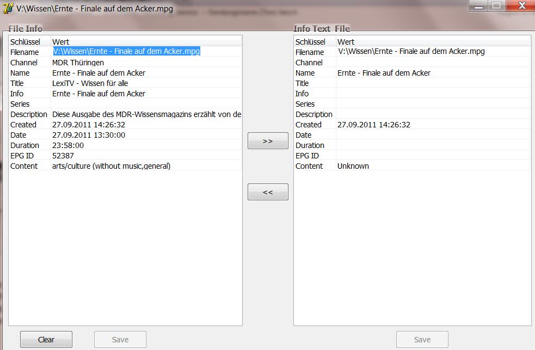The height and width of the screenshot is (350, 535).
Task: Click the Description value starting with Diese Ausgabe
Action: (x=146, y=114)
